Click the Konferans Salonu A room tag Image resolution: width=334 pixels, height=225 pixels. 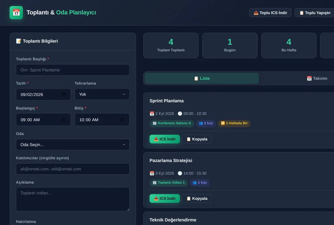[x=172, y=123]
